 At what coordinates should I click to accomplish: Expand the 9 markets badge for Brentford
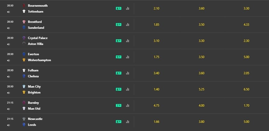pyautogui.click(x=119, y=25)
